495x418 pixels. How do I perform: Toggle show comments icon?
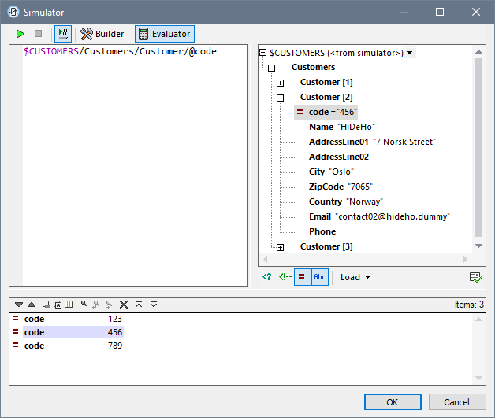284,277
